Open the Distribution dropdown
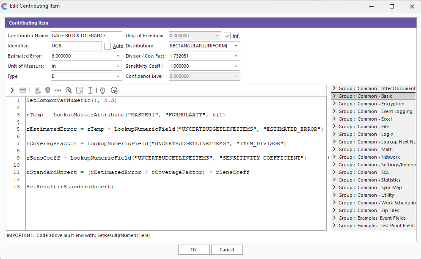This screenshot has width=421, height=259. [x=236, y=46]
